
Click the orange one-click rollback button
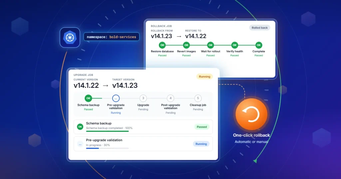pyautogui.click(x=251, y=114)
